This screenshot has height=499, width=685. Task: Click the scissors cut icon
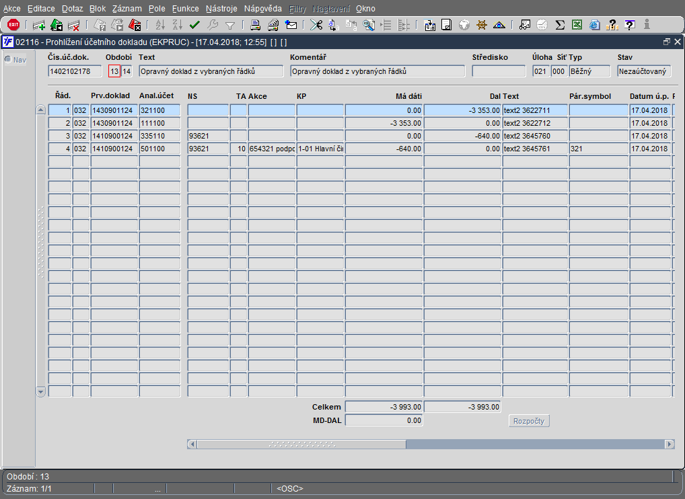click(316, 26)
